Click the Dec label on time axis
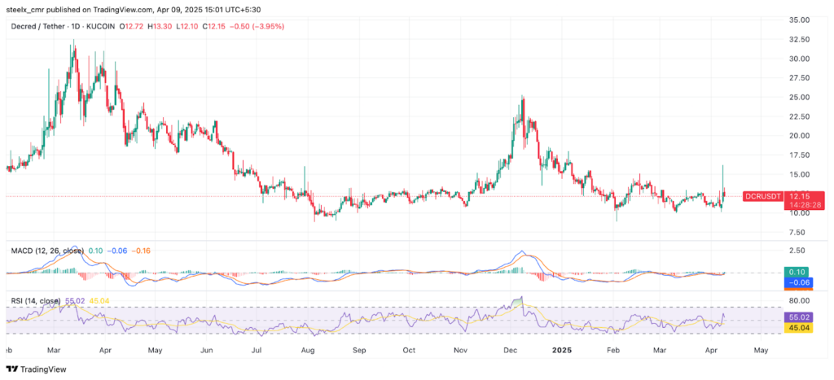The image size is (834, 380). coord(511,351)
